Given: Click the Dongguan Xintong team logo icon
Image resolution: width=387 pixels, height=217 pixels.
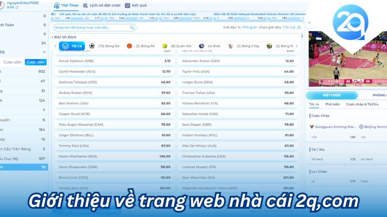Looking at the screenshot, I should click(x=312, y=127).
